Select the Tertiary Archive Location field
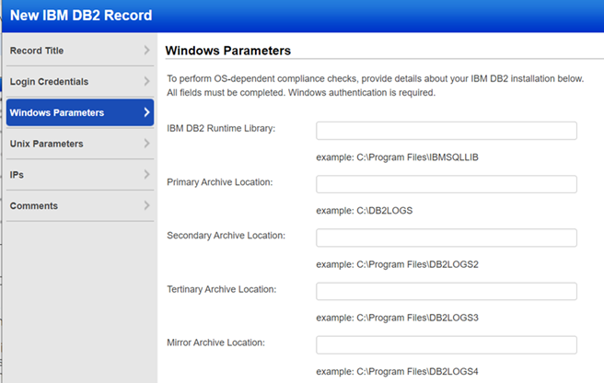Image resolution: width=604 pixels, height=383 pixels. tap(446, 291)
